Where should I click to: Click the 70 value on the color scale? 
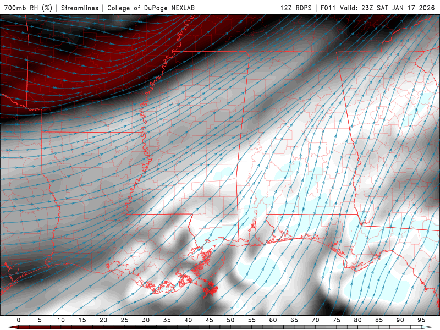(x=315, y=320)
